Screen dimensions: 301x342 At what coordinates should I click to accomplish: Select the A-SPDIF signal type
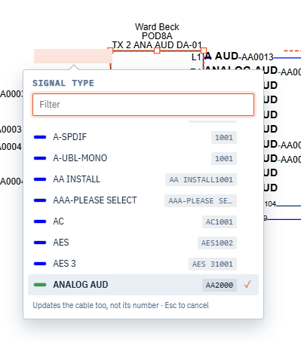(143, 137)
